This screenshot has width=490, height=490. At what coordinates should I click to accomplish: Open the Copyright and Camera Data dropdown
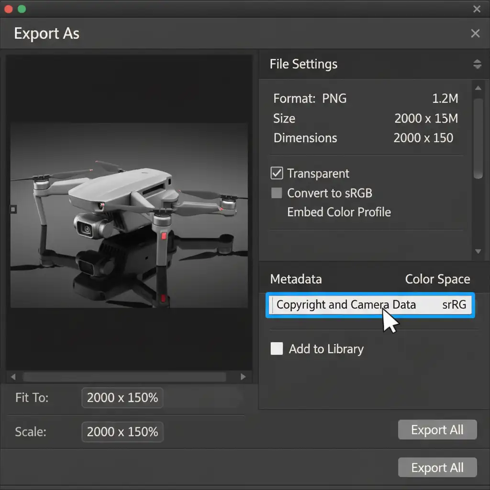(369, 305)
